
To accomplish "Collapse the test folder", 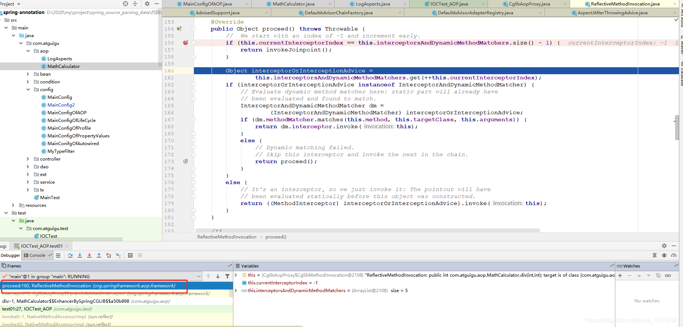I will point(6,213).
